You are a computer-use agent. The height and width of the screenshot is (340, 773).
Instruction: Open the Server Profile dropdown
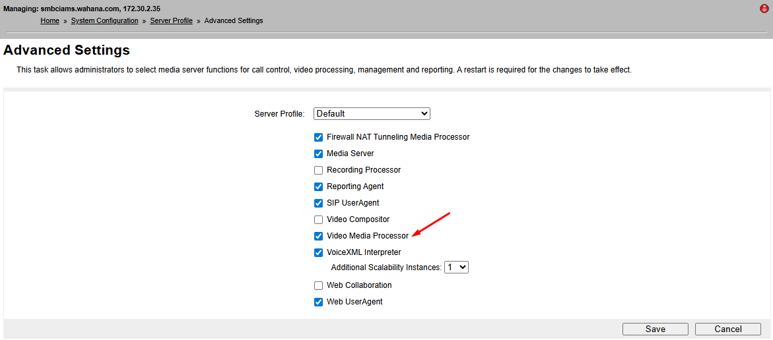pos(372,113)
